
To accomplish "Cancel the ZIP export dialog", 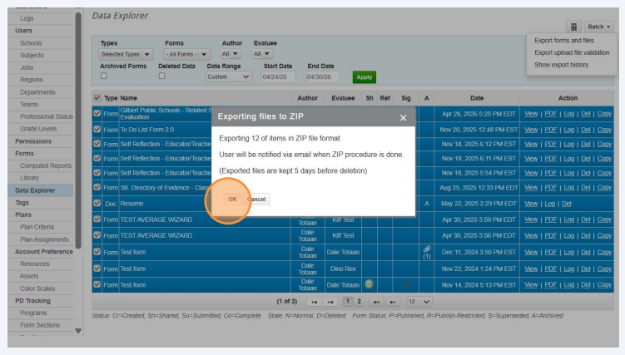I will 256,199.
